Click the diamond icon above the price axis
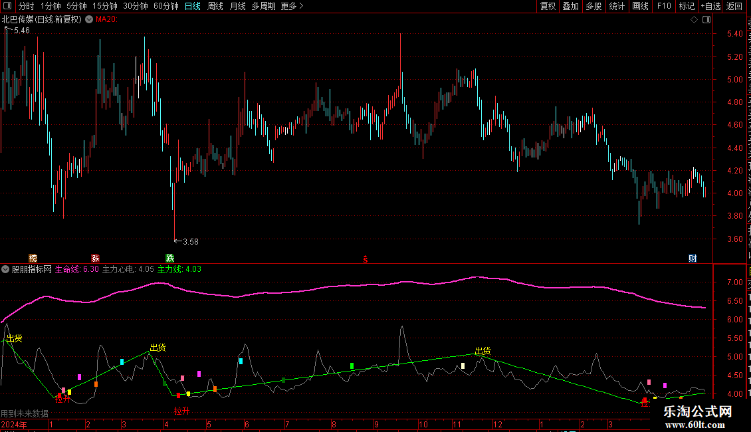This screenshot has height=432, width=751. (694, 19)
